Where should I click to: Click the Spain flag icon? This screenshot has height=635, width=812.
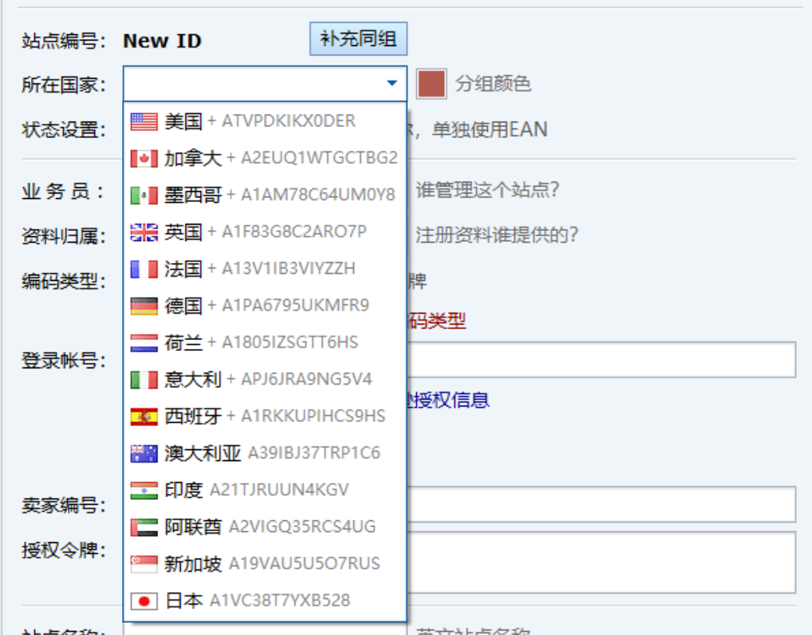pos(144,417)
